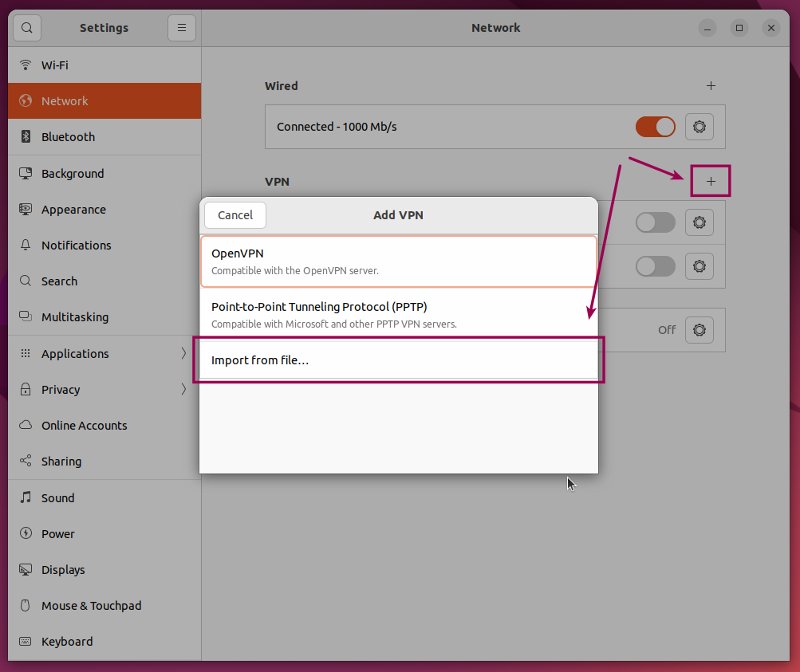Turn off the wired connection switch
The height and width of the screenshot is (672, 800).
click(655, 127)
